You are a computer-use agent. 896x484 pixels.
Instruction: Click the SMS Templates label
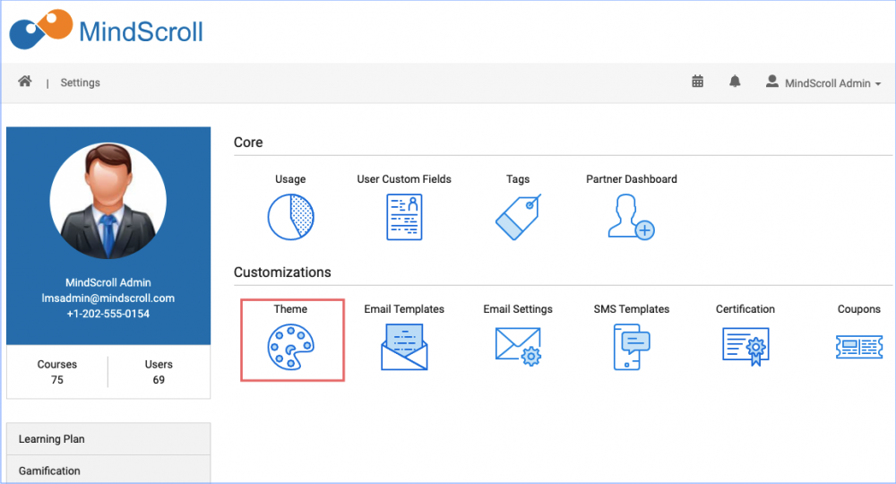[x=632, y=308]
